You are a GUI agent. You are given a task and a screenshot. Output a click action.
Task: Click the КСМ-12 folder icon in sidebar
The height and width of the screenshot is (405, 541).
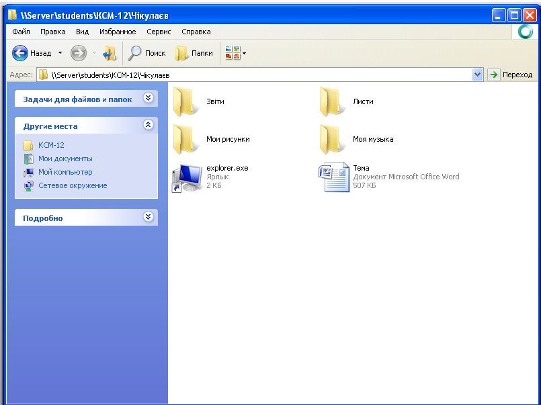28,145
